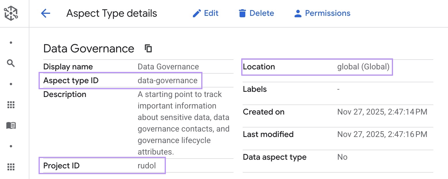Go back using the left arrow
Viewport: 448px width, 179px height.
pos(45,13)
